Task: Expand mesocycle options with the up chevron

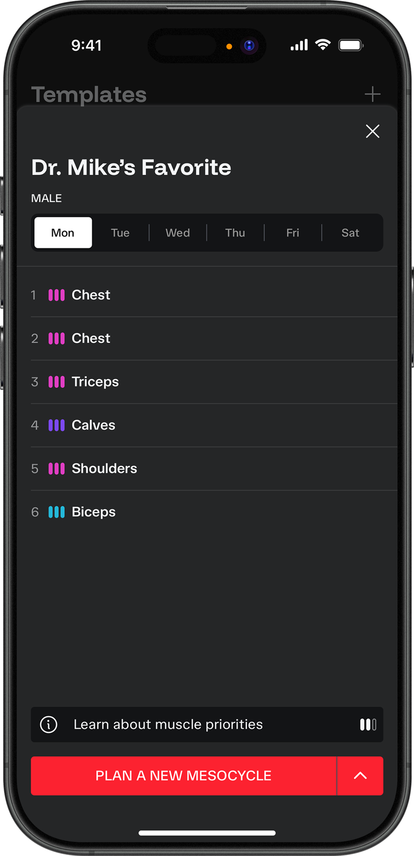Action: coord(360,776)
